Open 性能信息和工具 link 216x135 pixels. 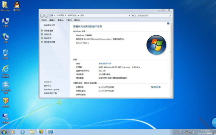50,93
